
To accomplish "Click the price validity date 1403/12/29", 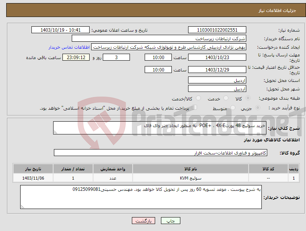I will tap(217, 70).
